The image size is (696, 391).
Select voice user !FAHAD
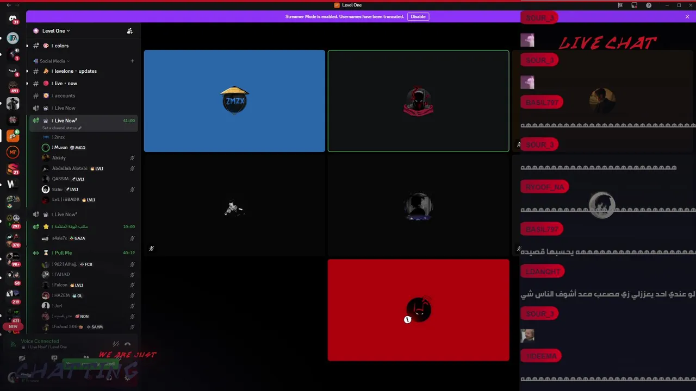click(89, 274)
